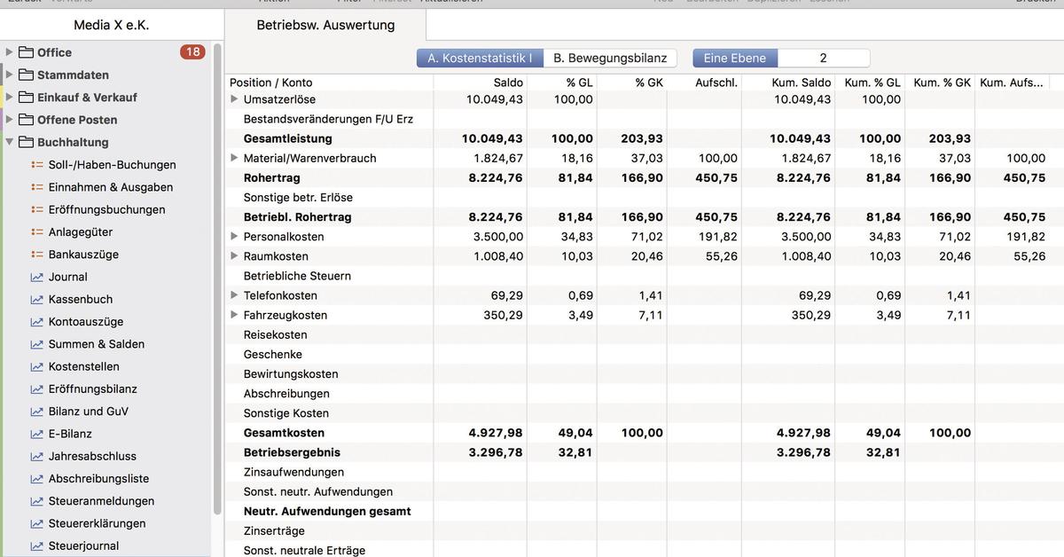Click the Einnahmen & Ausgaben list icon
Viewport: 1064px width, 557px height.
coord(37,187)
